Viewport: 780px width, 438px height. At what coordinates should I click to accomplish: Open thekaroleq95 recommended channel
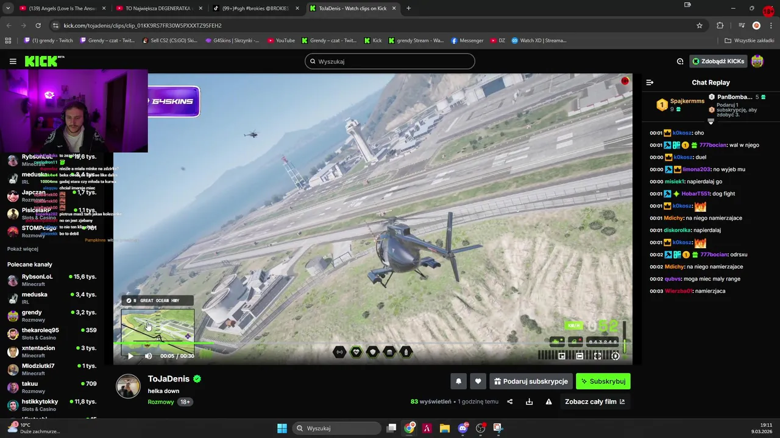click(52, 333)
